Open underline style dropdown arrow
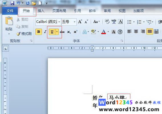This screenshot has height=114, width=162. pos(57,32)
